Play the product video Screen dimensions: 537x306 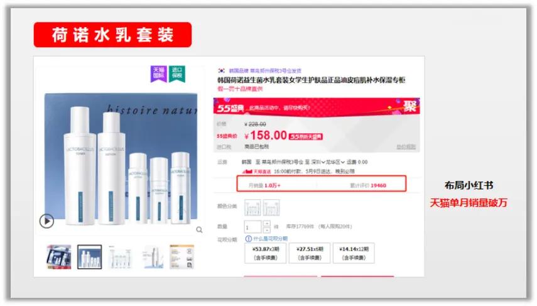(46, 221)
